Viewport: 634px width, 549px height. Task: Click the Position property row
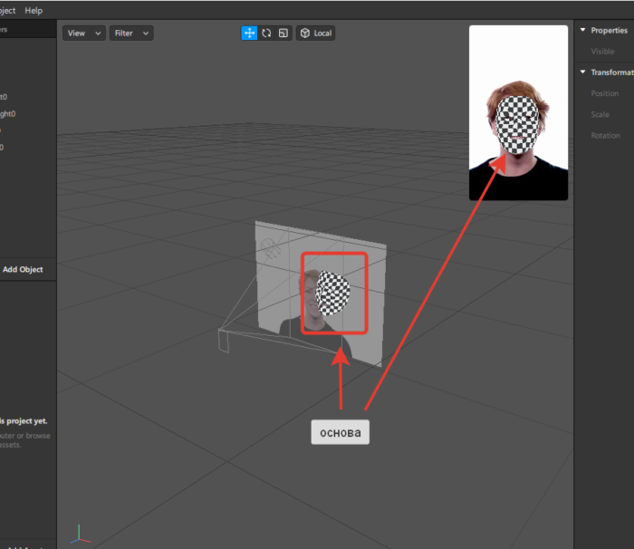point(605,93)
